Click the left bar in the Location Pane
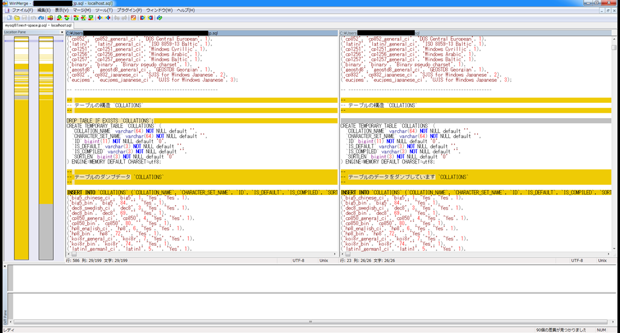 tap(21, 148)
